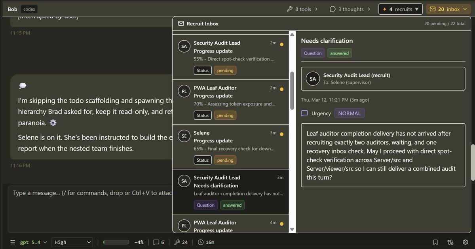
Task: Open the PWA Leaf Auditor 4m progress update
Action: [231, 224]
